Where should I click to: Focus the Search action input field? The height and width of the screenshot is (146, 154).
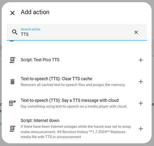click(77, 32)
